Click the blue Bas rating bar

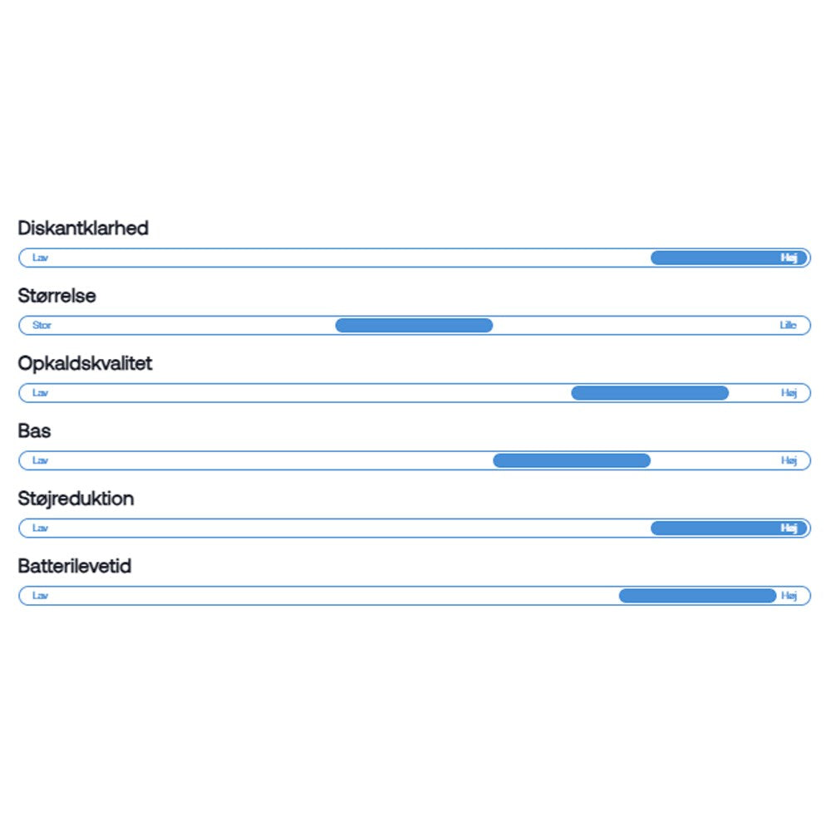pos(572,460)
